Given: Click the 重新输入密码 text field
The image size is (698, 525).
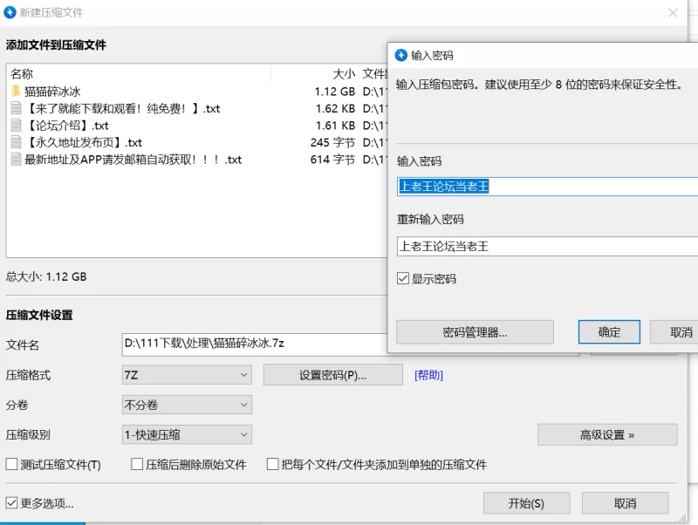Looking at the screenshot, I should coord(547,246).
